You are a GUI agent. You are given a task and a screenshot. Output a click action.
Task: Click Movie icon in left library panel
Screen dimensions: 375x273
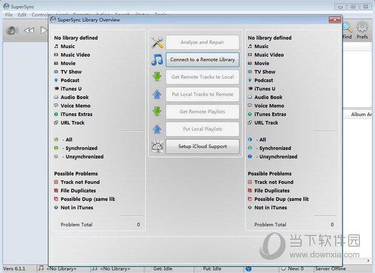[56, 63]
